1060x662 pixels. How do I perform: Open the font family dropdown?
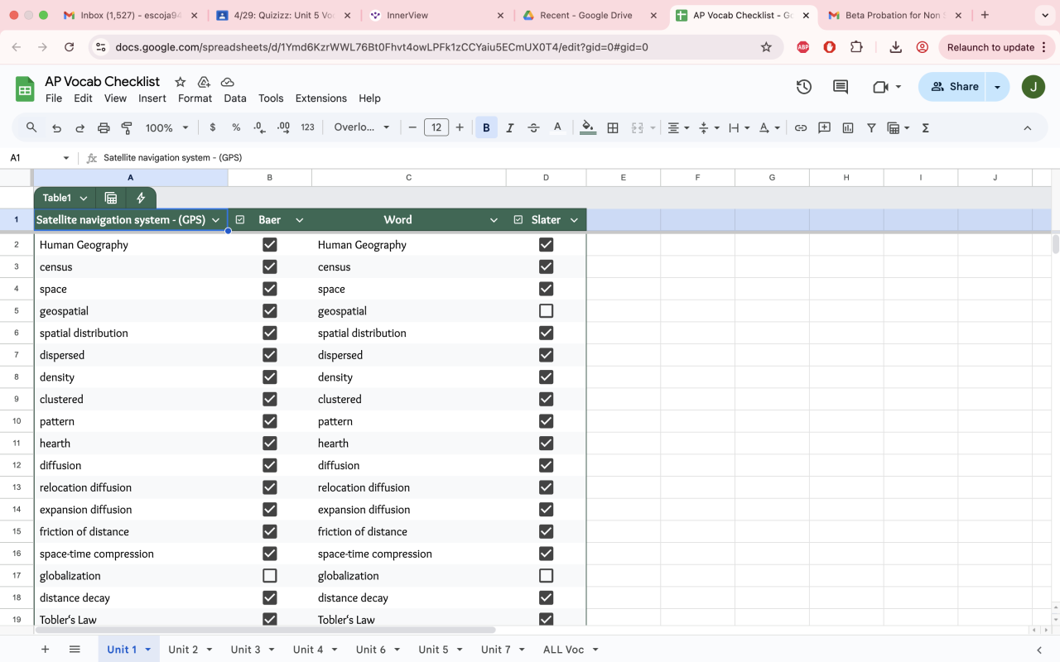coord(363,127)
